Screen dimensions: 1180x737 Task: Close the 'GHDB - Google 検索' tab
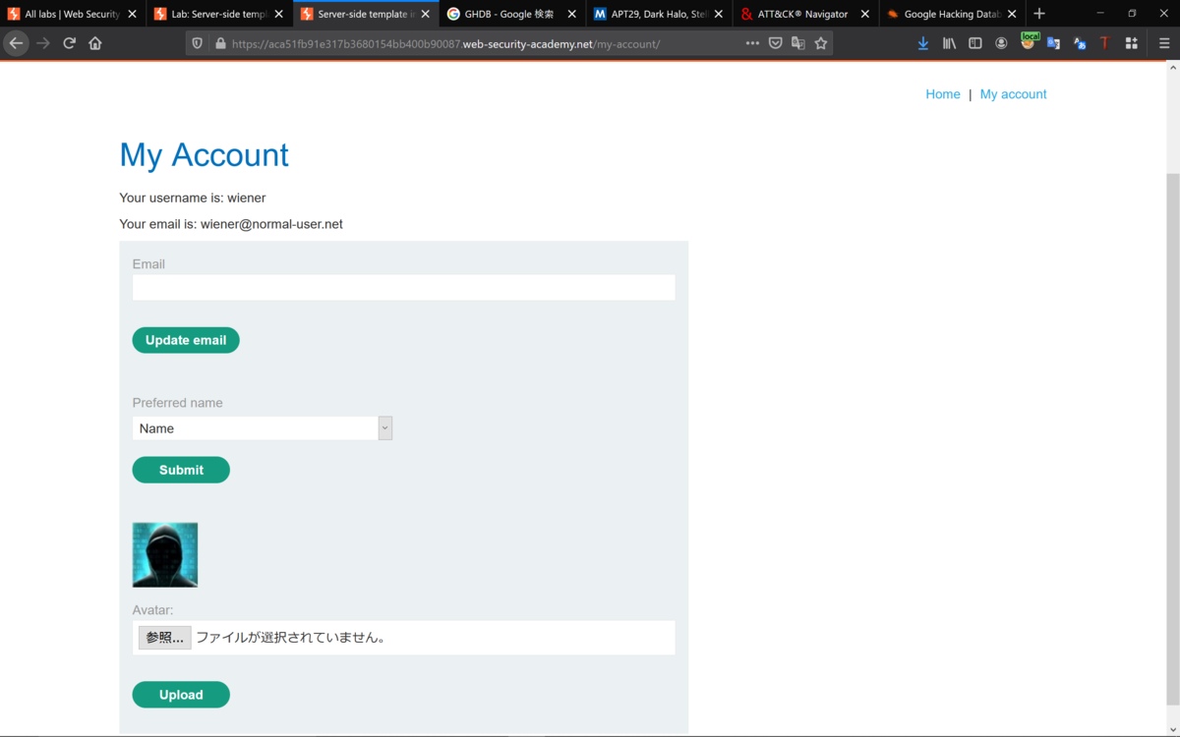(x=571, y=14)
